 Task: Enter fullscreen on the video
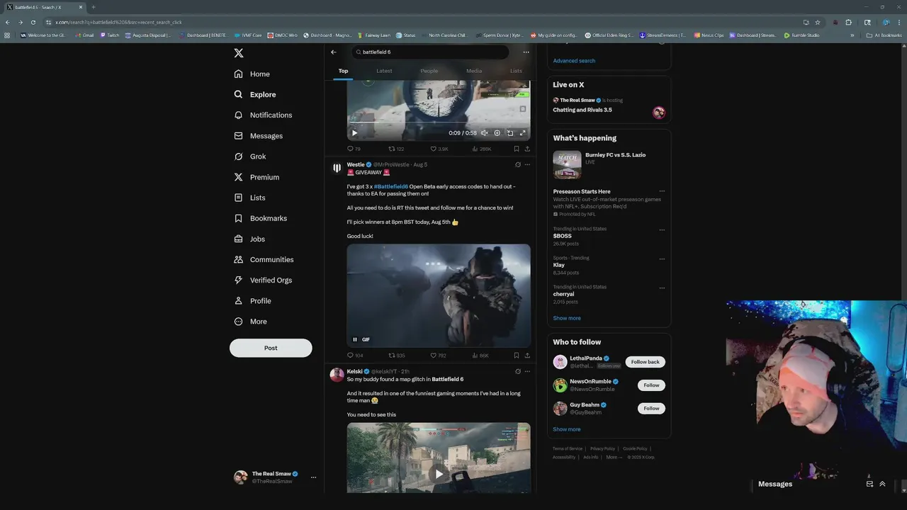523,132
